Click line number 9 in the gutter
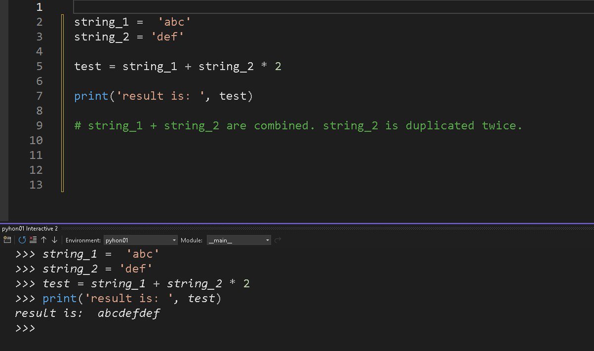Screen dimensions: 594x351 (39, 125)
